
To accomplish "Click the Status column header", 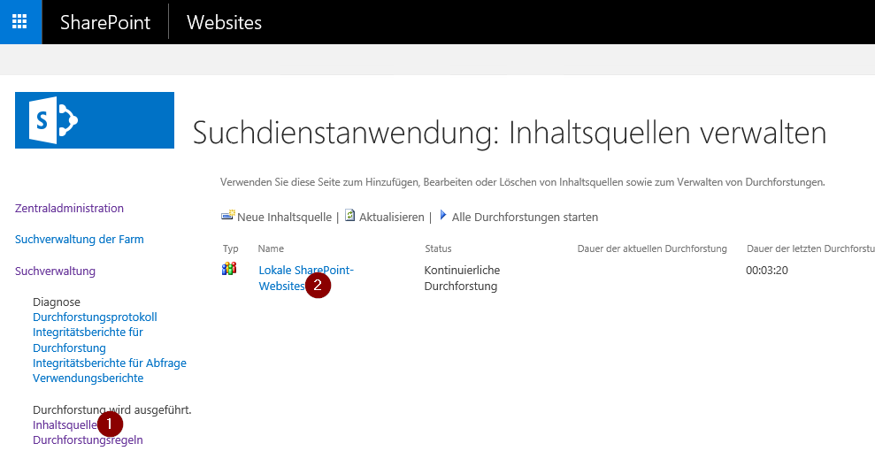I will [438, 248].
